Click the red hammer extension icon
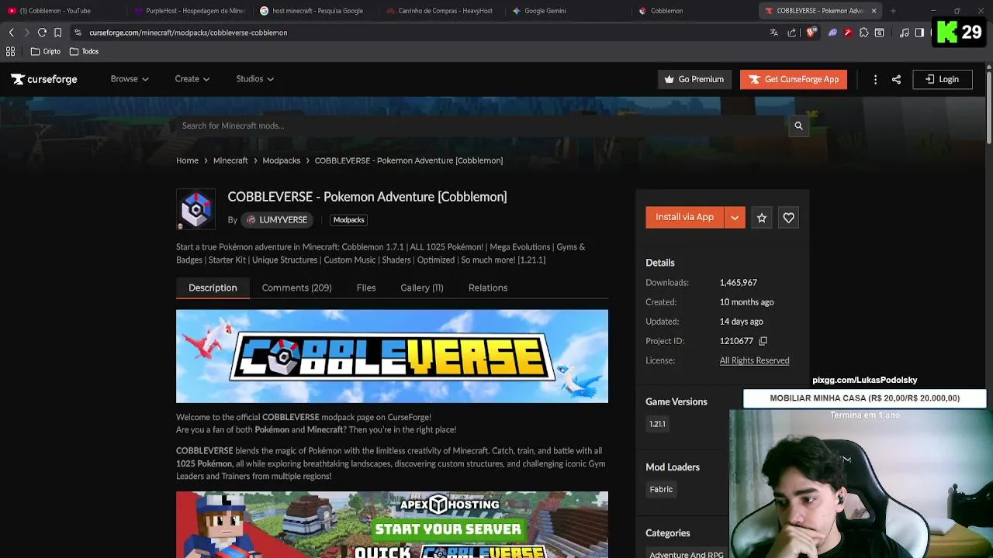 (848, 33)
